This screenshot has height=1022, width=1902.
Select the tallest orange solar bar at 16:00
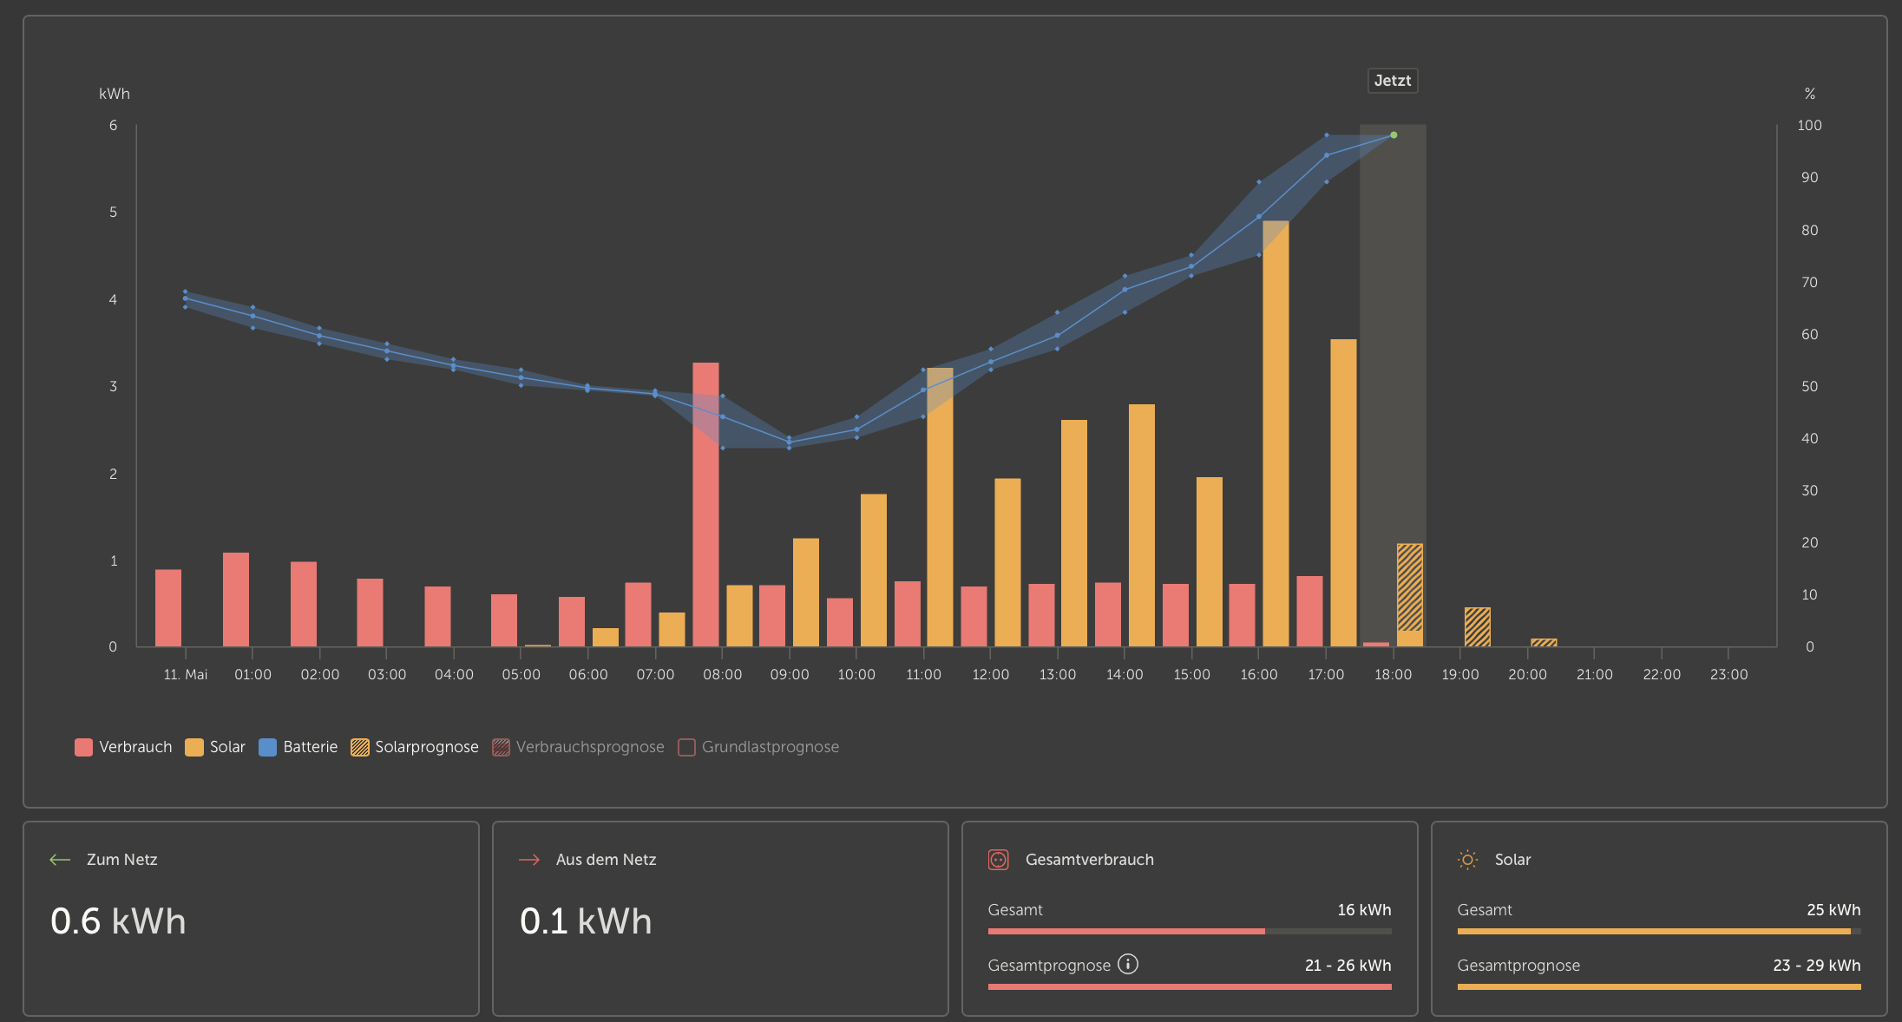pyautogui.click(x=1276, y=434)
